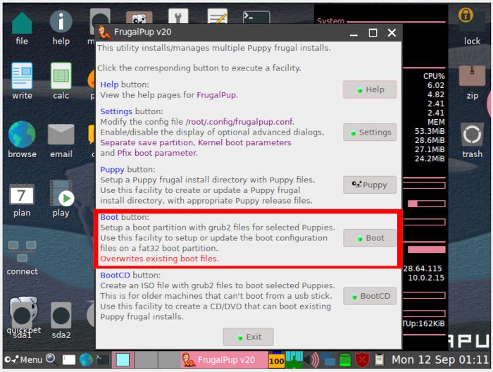Click the taskbar globe browser icon

[x=86, y=360]
